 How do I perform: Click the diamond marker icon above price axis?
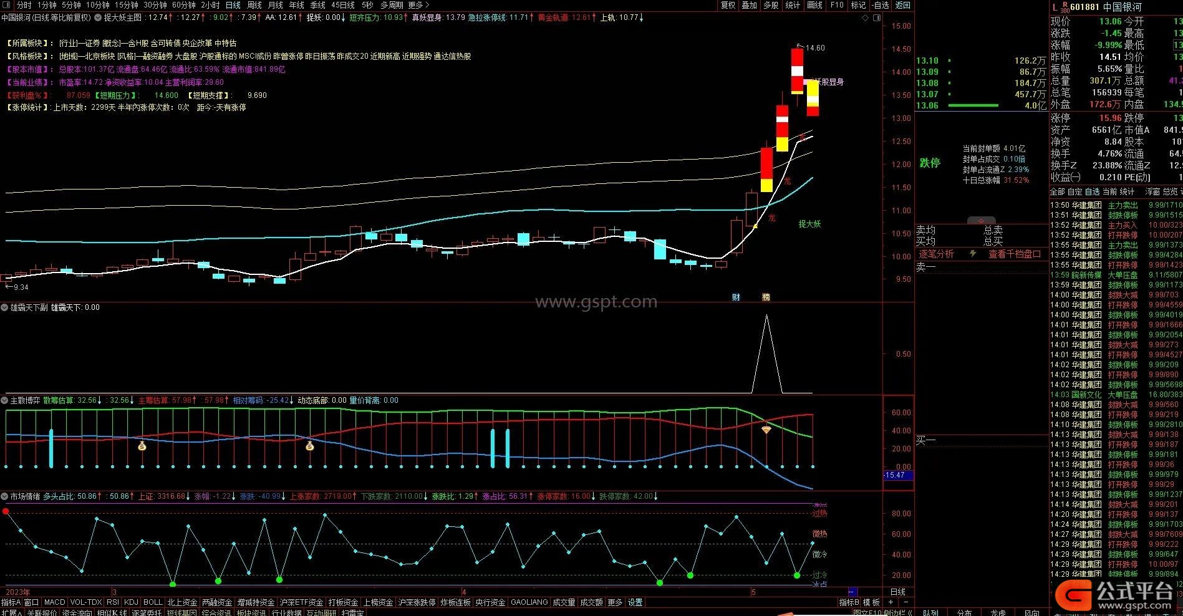pos(866,18)
